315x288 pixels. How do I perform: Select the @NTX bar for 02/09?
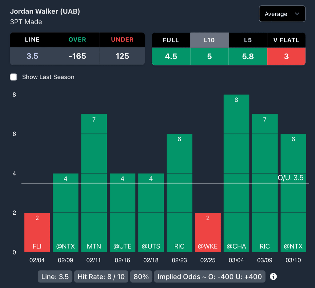point(66,212)
